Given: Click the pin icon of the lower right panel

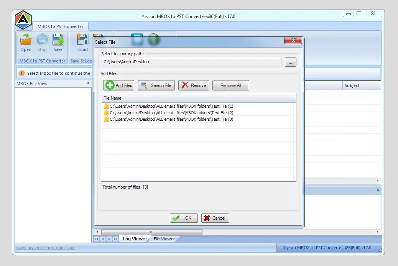Looking at the screenshot, I should 378,190.
